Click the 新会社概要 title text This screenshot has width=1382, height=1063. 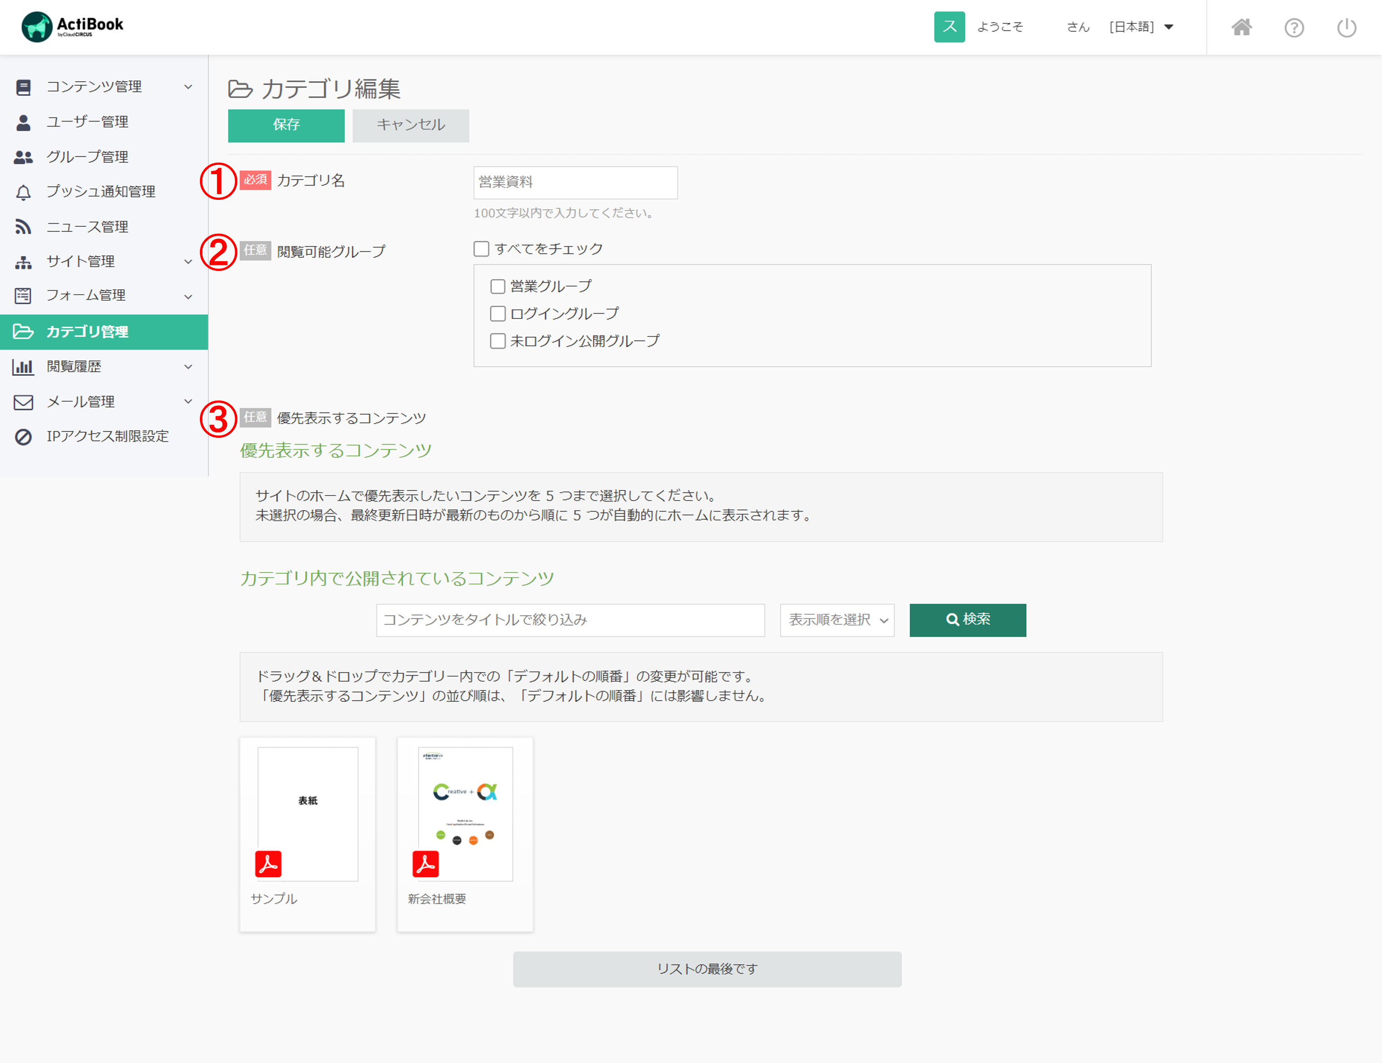click(x=437, y=898)
